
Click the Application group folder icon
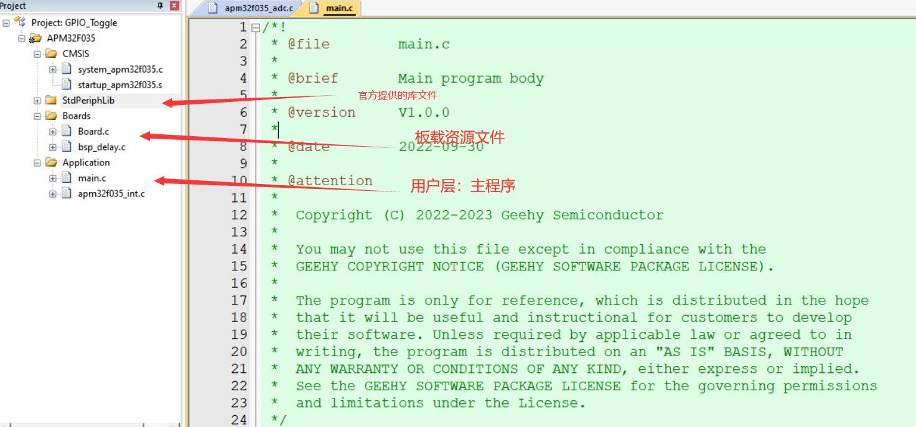point(51,162)
